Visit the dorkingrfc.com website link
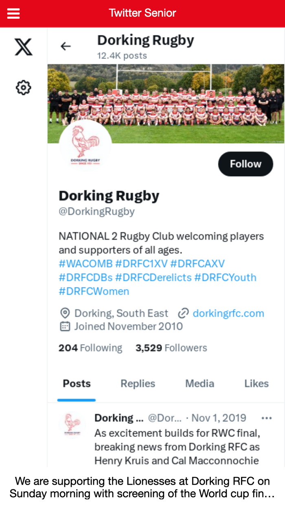Screen dimensions: 285x507 tap(228, 313)
